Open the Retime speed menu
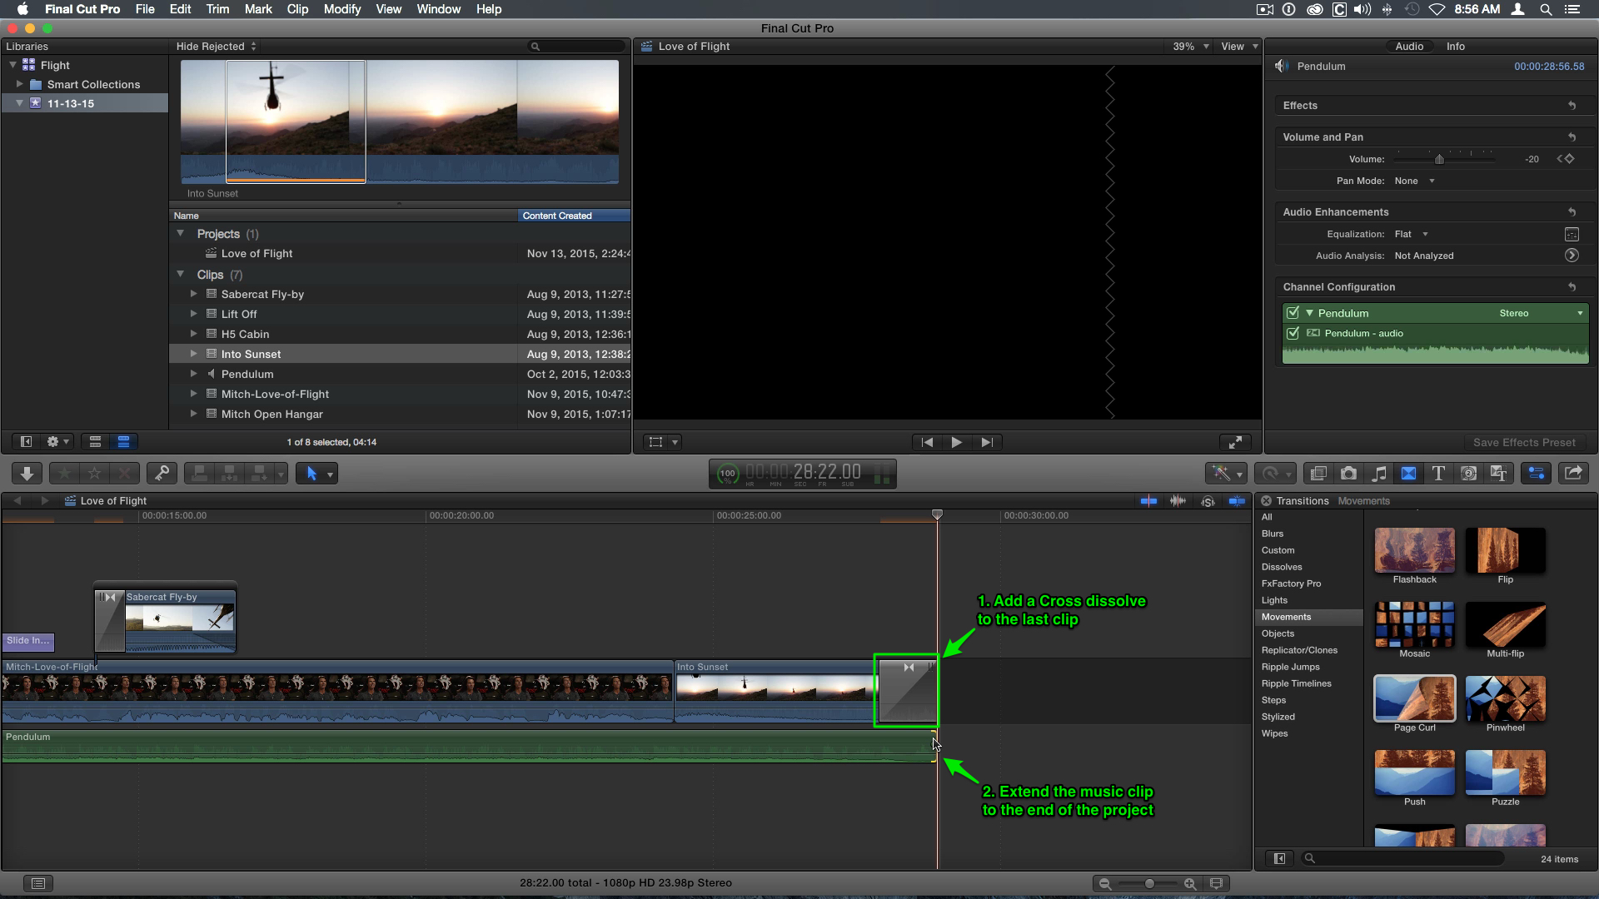The width and height of the screenshot is (1599, 899). click(1274, 474)
